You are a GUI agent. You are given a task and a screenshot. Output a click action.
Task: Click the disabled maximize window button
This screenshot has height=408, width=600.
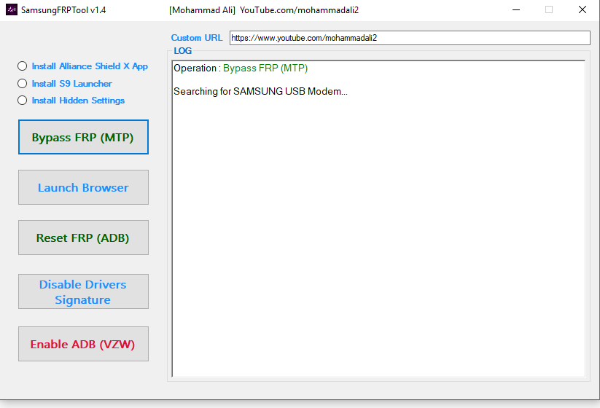(x=549, y=10)
